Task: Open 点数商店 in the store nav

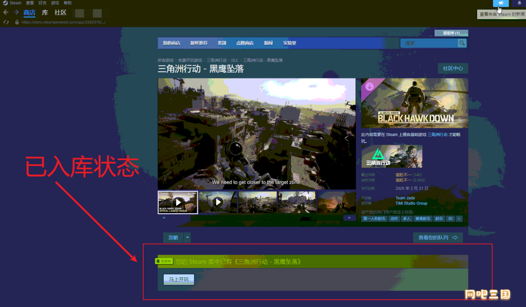Action: [x=245, y=43]
